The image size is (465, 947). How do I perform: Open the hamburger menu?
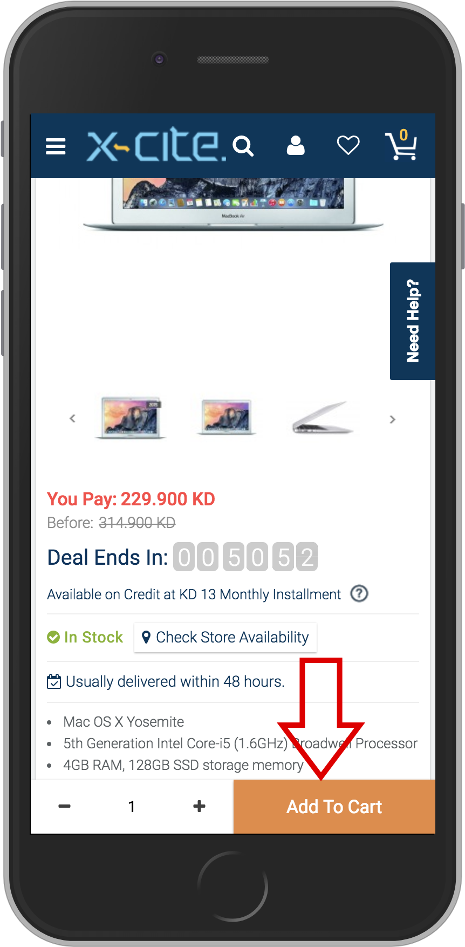(x=56, y=146)
